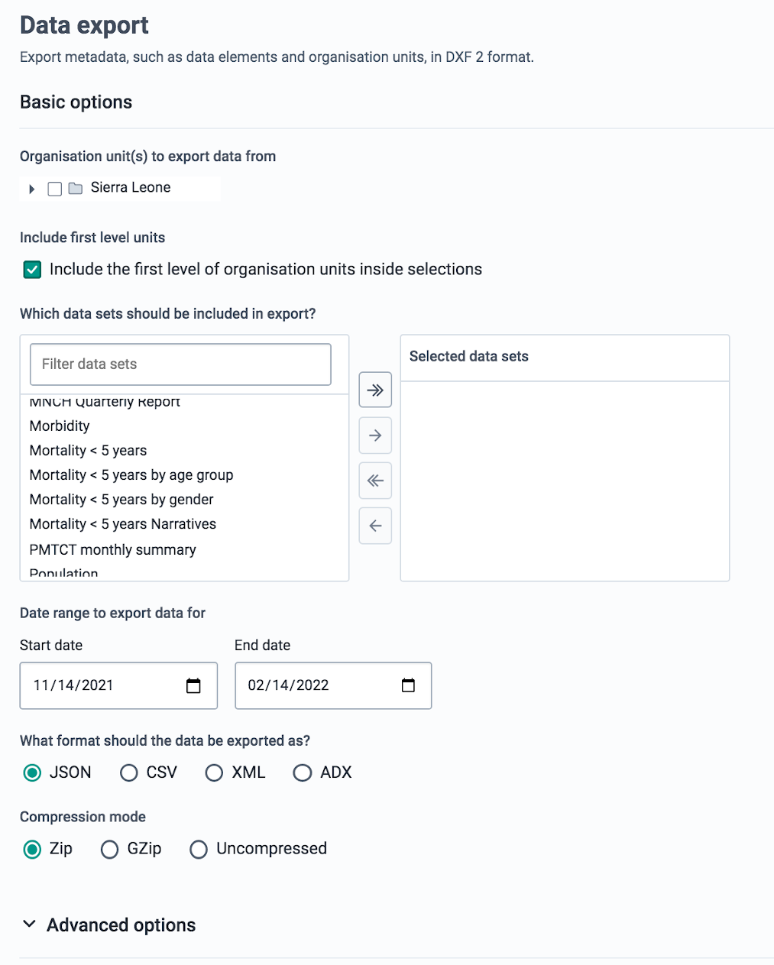774x965 pixels.
Task: Open the Start date calendar picker icon
Action: click(x=193, y=685)
